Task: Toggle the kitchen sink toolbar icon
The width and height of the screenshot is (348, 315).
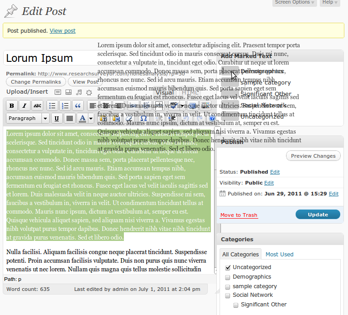Action: click(205, 106)
